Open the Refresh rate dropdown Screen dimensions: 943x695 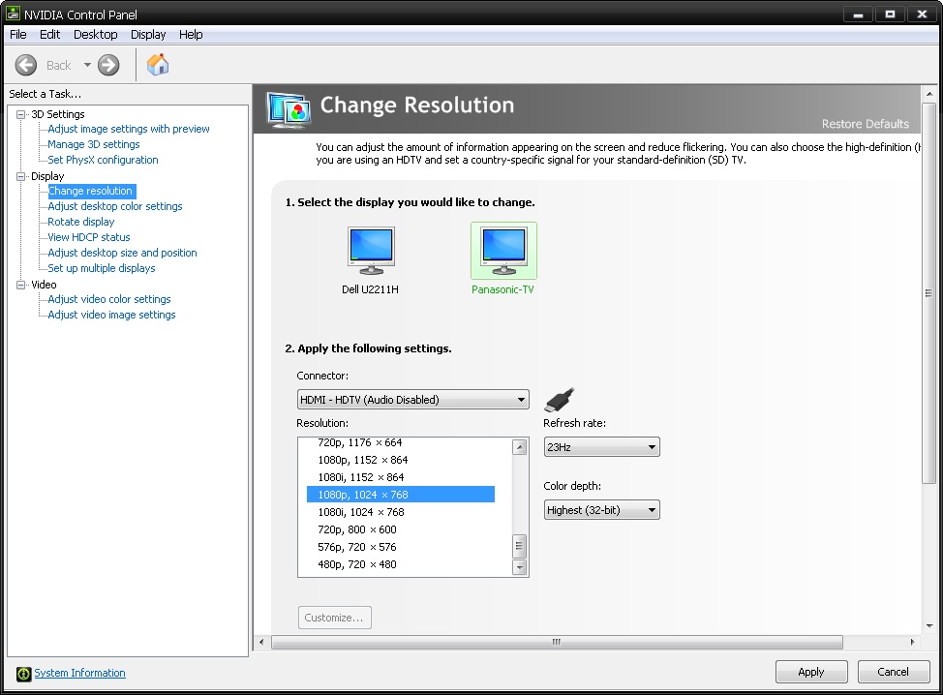[x=601, y=447]
